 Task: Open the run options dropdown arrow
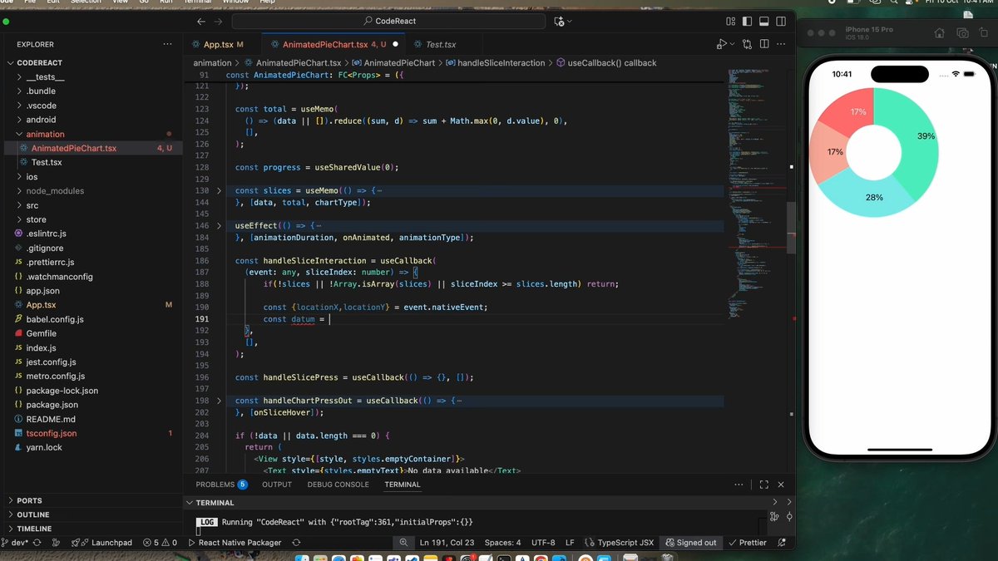732,44
